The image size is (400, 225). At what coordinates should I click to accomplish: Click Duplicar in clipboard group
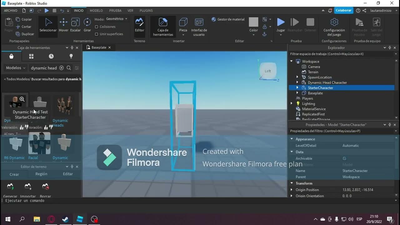click(25, 34)
